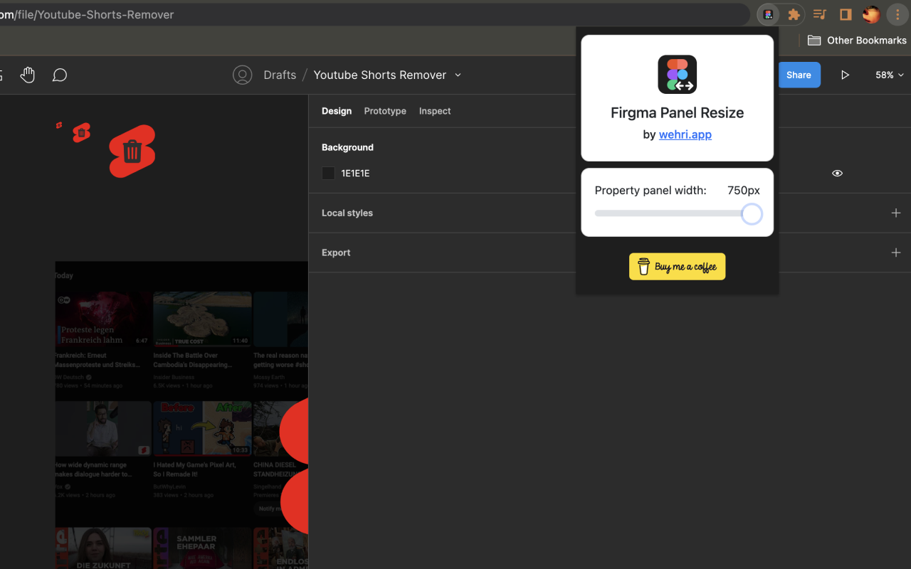This screenshot has width=911, height=569.
Task: Select the Before After pixel art thumbnail
Action: point(202,428)
